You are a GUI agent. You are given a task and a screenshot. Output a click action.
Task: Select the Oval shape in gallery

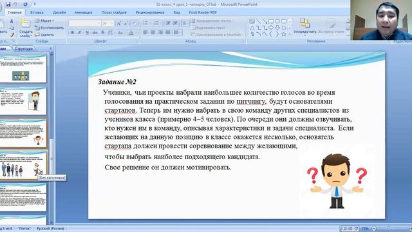277,21
